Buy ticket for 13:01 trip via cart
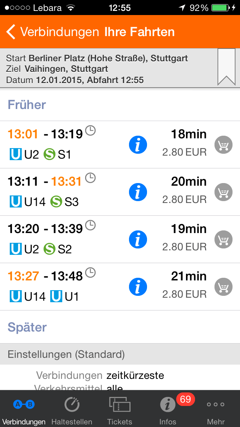Image resolution: width=240 pixels, height=427 pixels. click(x=223, y=145)
